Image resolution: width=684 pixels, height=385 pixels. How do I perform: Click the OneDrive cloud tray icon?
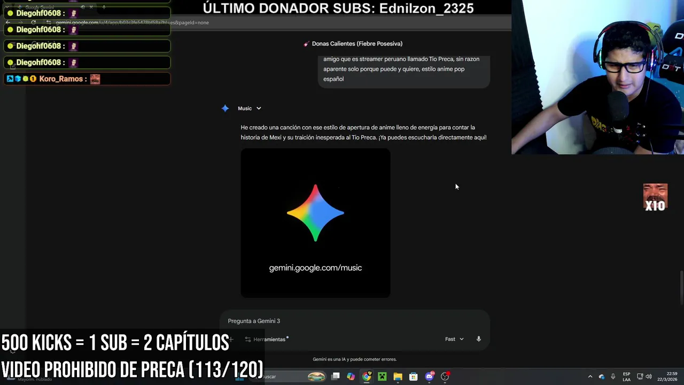(602, 376)
